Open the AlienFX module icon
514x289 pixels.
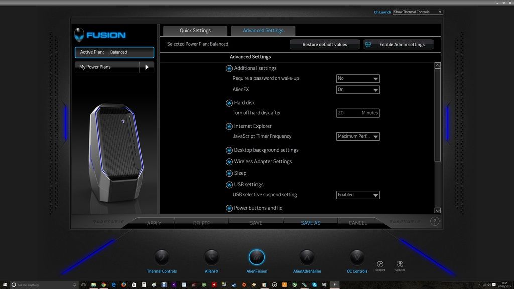click(x=211, y=257)
